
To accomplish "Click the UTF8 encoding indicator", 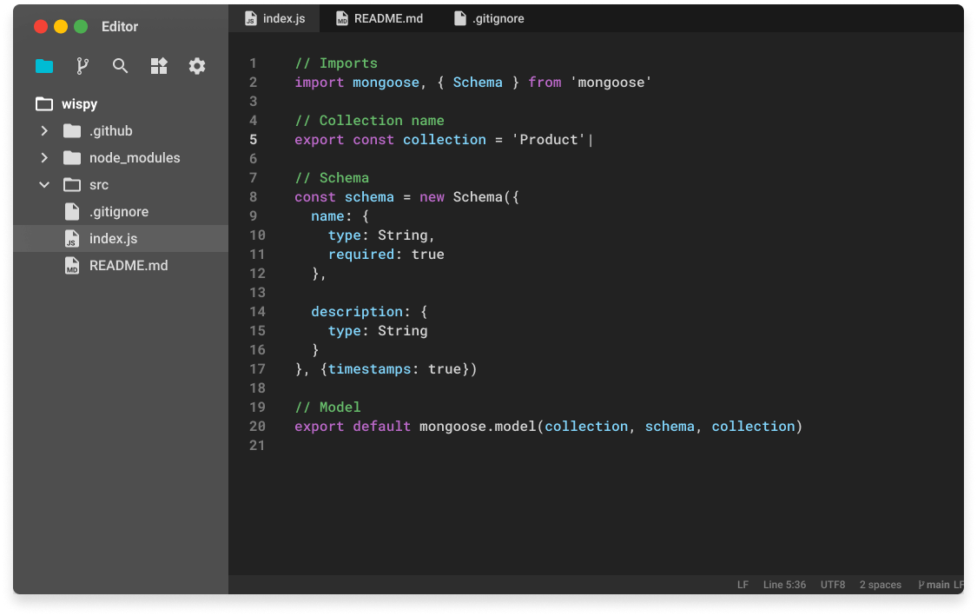I will (x=833, y=585).
